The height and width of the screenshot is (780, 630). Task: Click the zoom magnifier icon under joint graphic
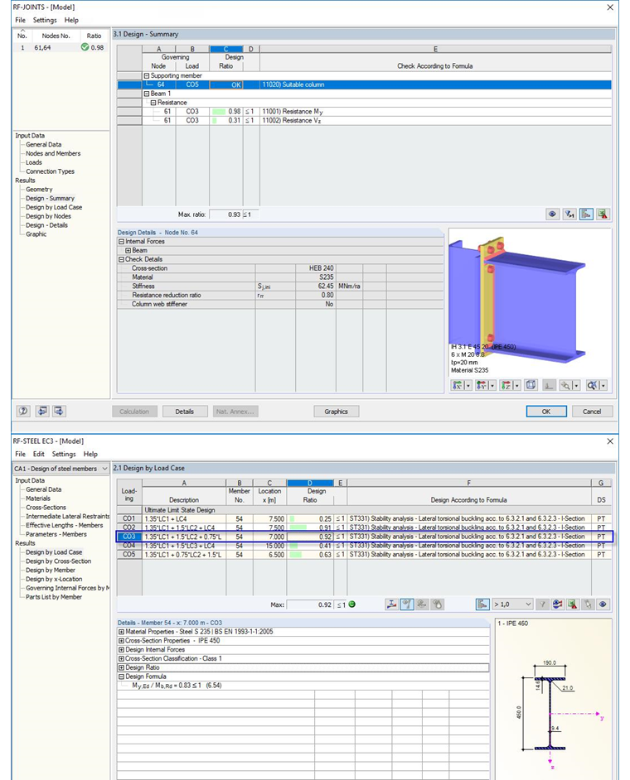565,385
